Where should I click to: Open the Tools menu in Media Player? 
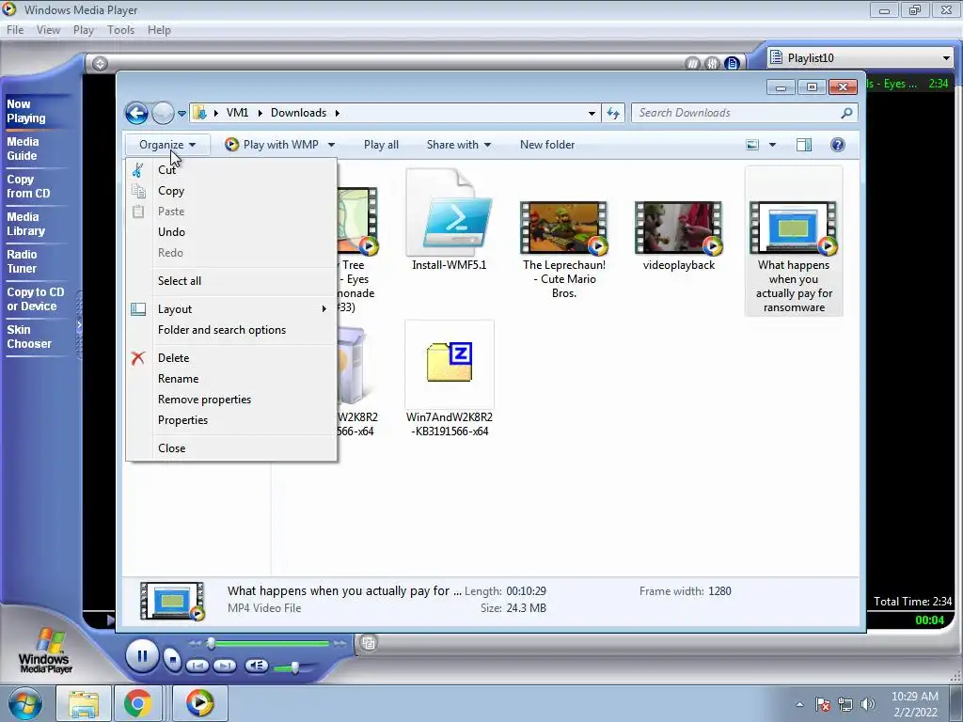[120, 30]
